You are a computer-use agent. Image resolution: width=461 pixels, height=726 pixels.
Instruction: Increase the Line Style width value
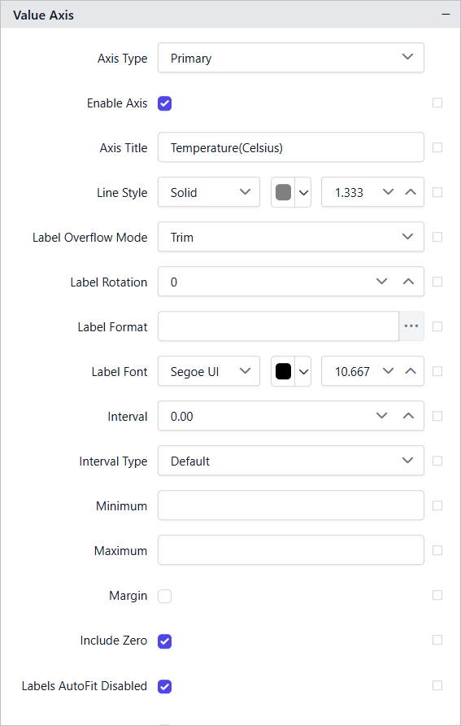coord(411,192)
